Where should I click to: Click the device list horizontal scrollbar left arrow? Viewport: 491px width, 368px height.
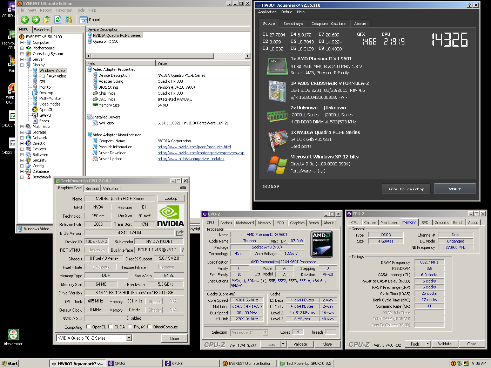click(88, 56)
